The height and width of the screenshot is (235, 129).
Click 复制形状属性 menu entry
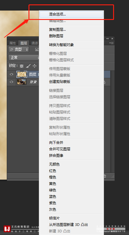coord(60,127)
